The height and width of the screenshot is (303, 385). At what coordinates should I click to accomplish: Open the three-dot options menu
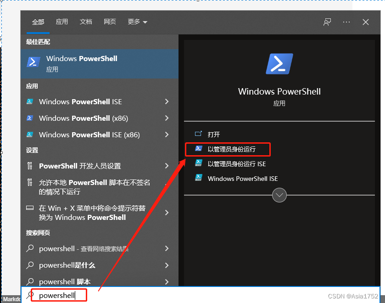pos(346,22)
